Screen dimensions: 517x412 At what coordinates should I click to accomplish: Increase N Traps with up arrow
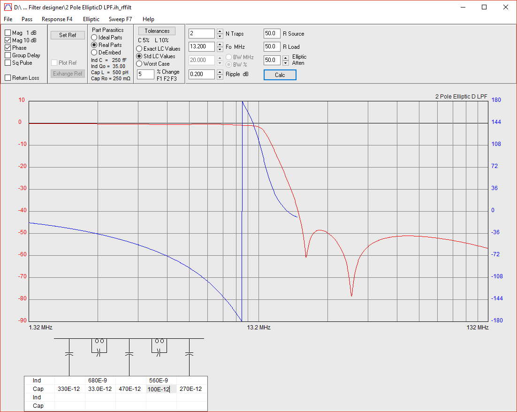220,31
